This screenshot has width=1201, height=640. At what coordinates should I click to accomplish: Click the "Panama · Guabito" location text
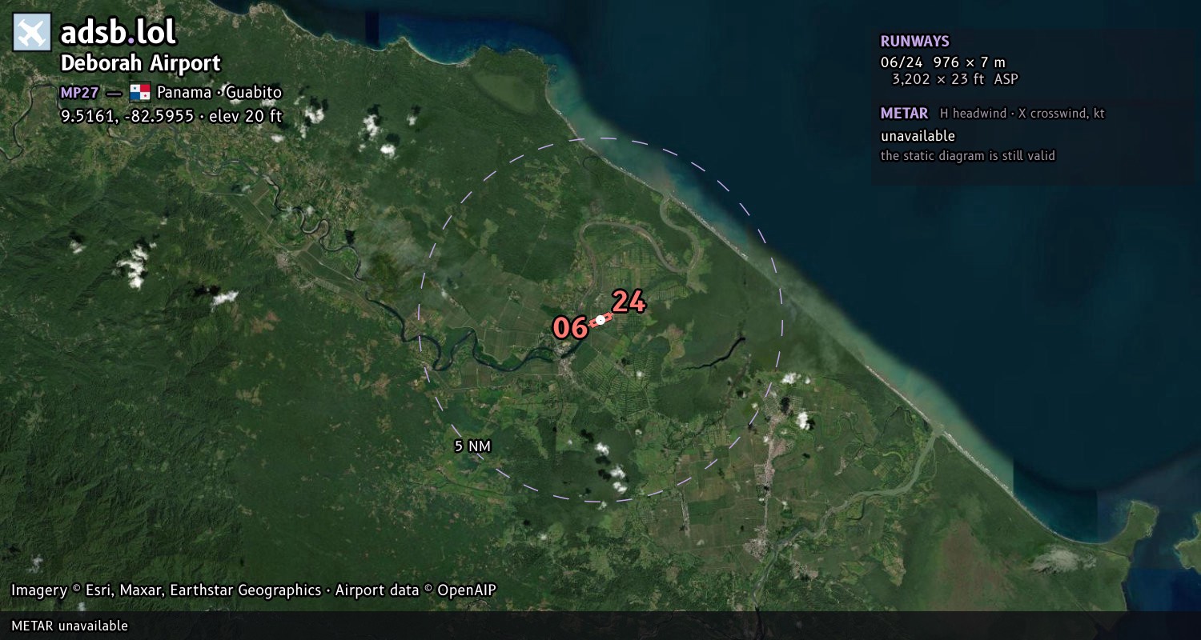coord(219,92)
